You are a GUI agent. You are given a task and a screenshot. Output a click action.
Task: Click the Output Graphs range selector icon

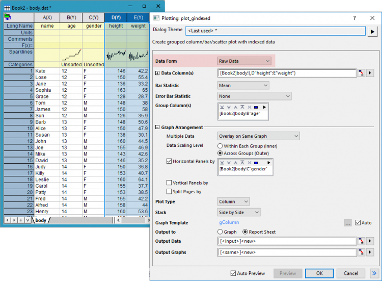pos(361,252)
